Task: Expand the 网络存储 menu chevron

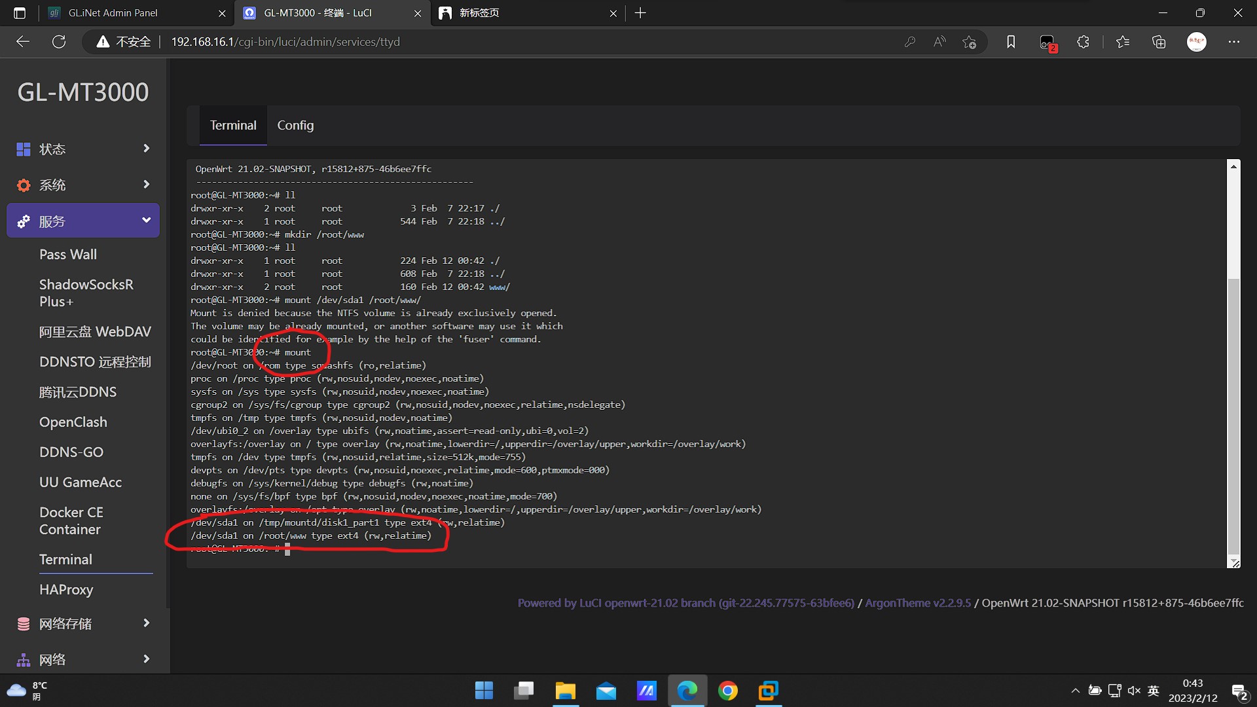Action: (x=146, y=623)
